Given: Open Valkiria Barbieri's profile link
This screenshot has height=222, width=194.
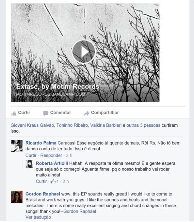Looking at the screenshot, I should point(106,125).
